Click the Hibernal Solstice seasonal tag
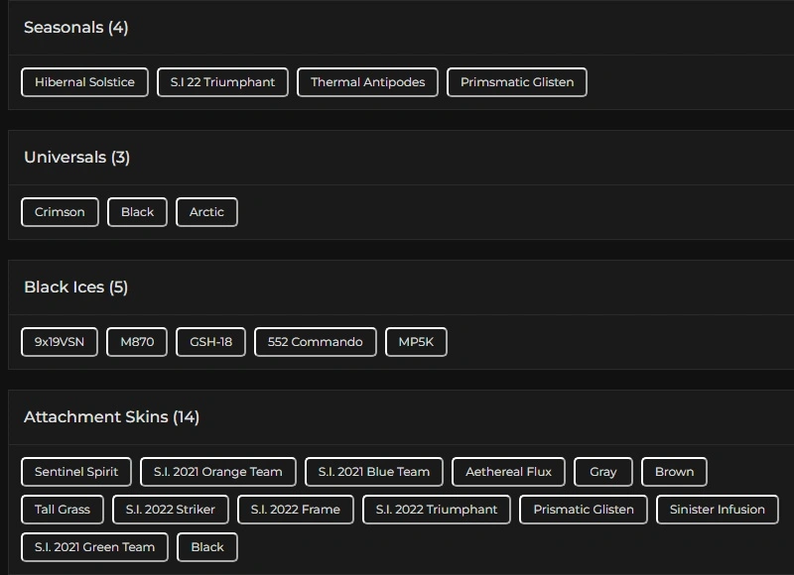The width and height of the screenshot is (794, 575). pos(84,82)
